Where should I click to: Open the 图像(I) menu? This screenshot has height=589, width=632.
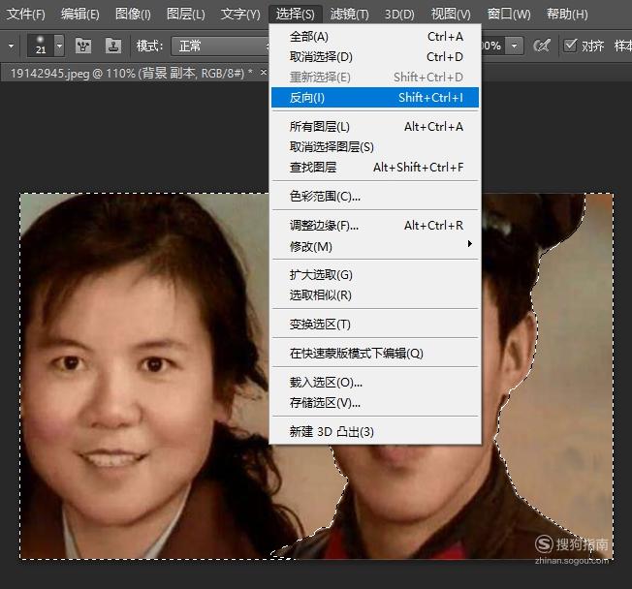(133, 15)
